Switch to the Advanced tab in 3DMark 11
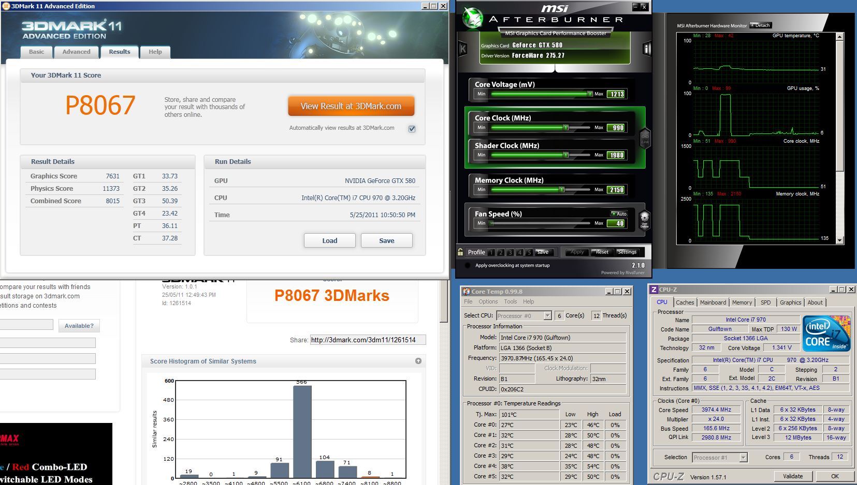The image size is (857, 485). 76,52
